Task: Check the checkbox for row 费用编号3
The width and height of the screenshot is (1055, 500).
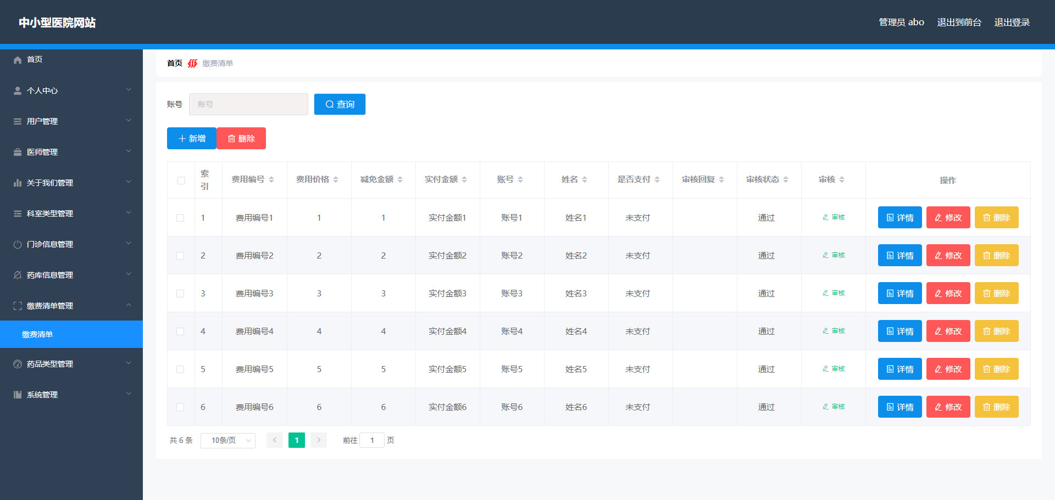Action: click(x=180, y=294)
